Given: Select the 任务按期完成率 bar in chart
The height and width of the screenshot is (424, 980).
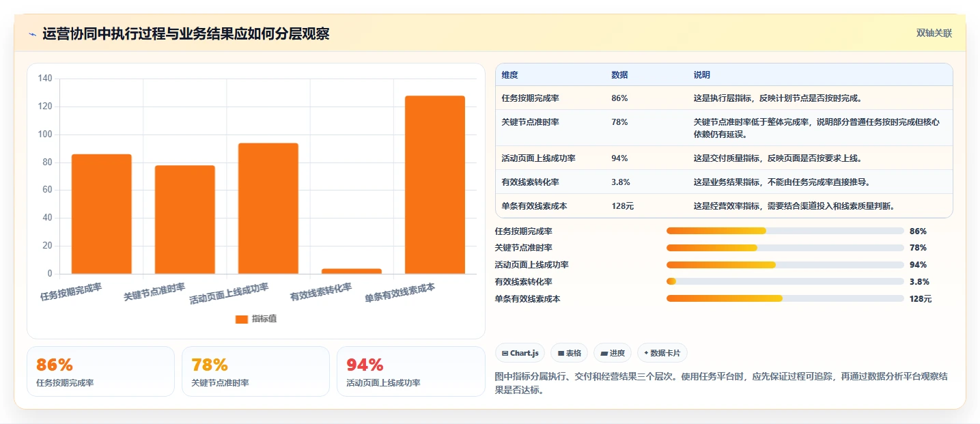Looking at the screenshot, I should [101, 214].
